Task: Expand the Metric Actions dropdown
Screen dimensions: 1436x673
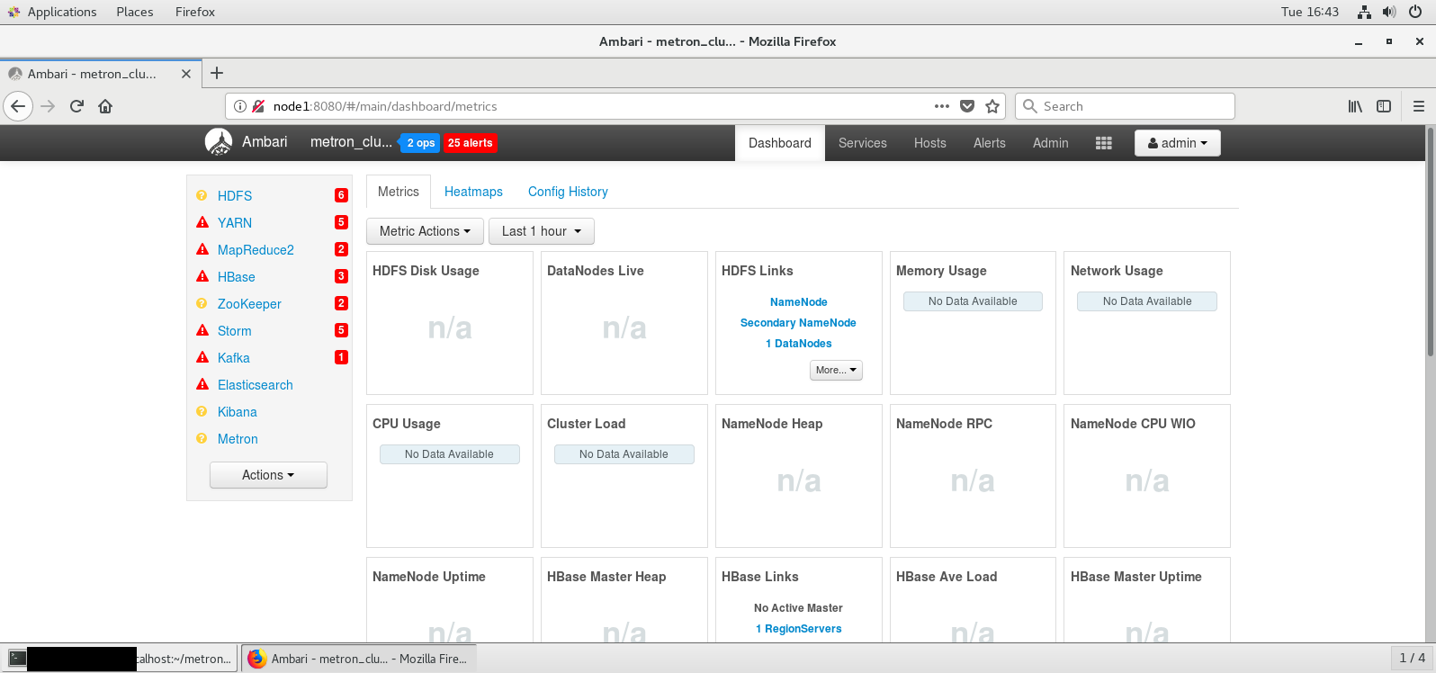Action: (425, 231)
